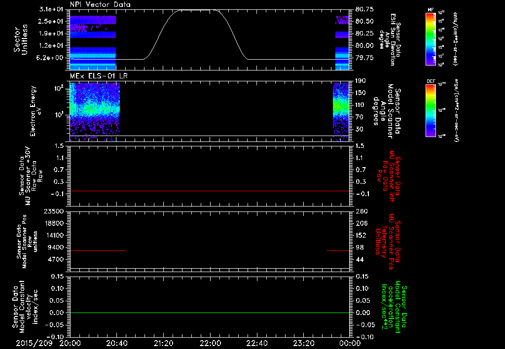The width and height of the screenshot is (505, 349).
Task: Click the "79.75" elevation tick value
Action: tap(364, 58)
